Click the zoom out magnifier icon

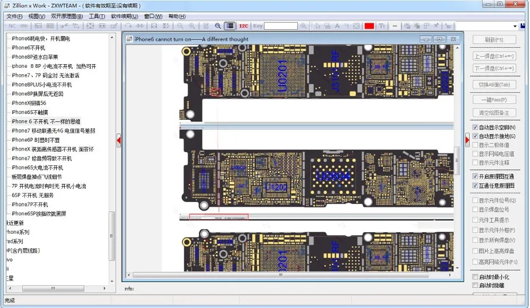[180, 26]
